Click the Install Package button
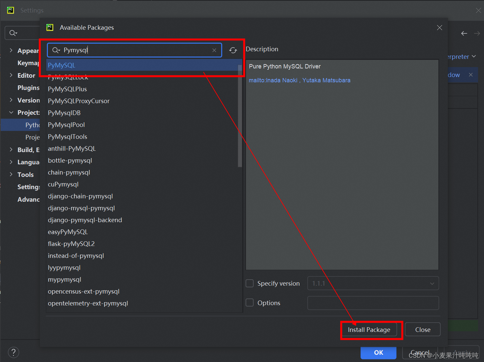The height and width of the screenshot is (362, 484). pyautogui.click(x=369, y=329)
